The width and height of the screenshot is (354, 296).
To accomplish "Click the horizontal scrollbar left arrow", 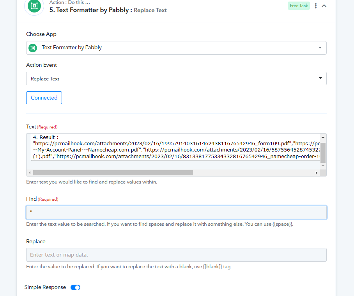I will [x=30, y=173].
